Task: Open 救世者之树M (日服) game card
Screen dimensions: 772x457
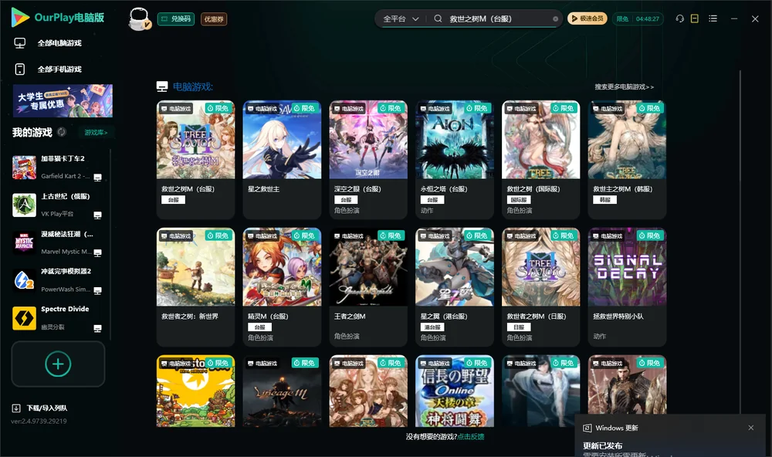Action: [540, 287]
